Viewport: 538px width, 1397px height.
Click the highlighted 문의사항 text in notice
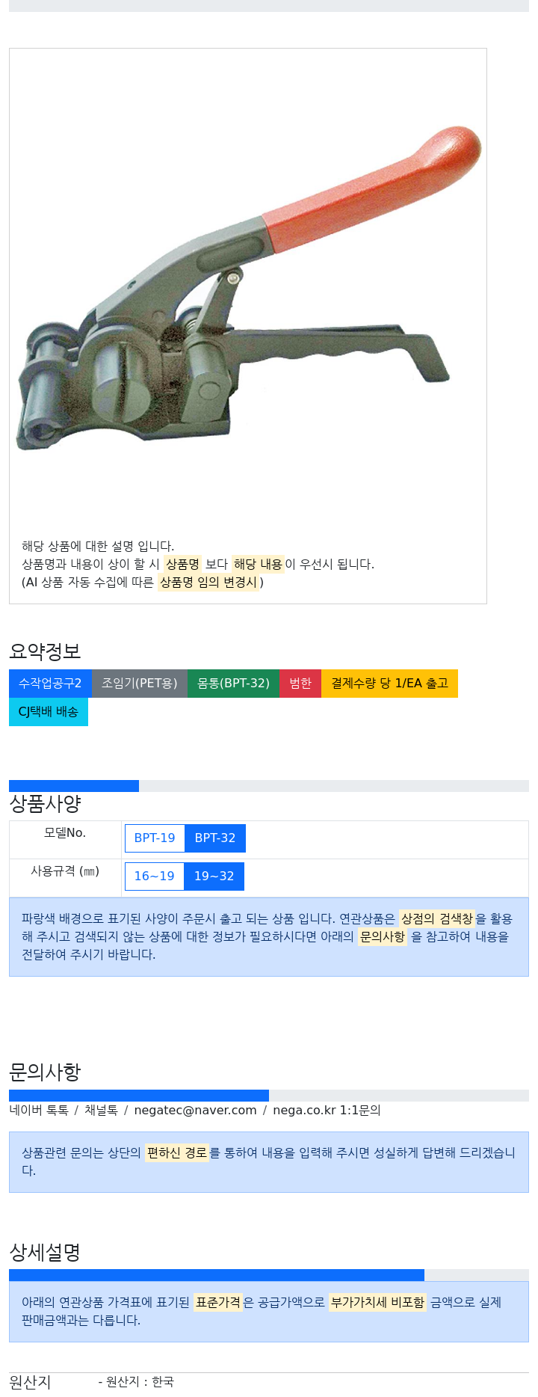point(383,936)
